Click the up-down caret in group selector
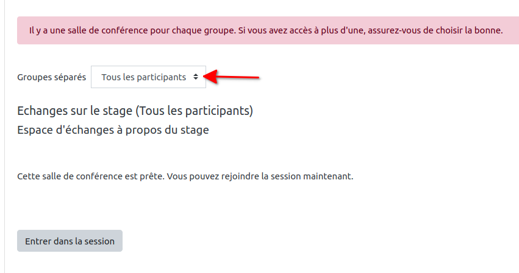Image resolution: width=519 pixels, height=273 pixels. (195, 77)
